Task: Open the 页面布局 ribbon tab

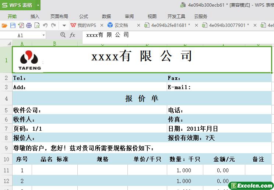Action: pos(59,16)
